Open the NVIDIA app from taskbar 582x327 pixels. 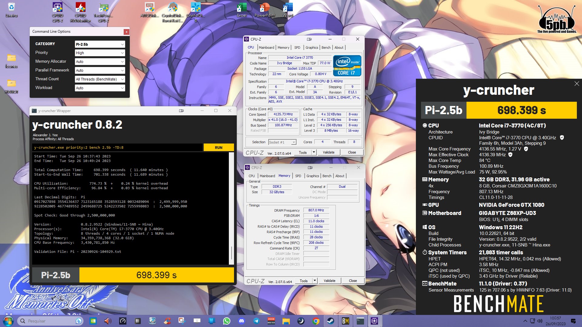[93, 321]
